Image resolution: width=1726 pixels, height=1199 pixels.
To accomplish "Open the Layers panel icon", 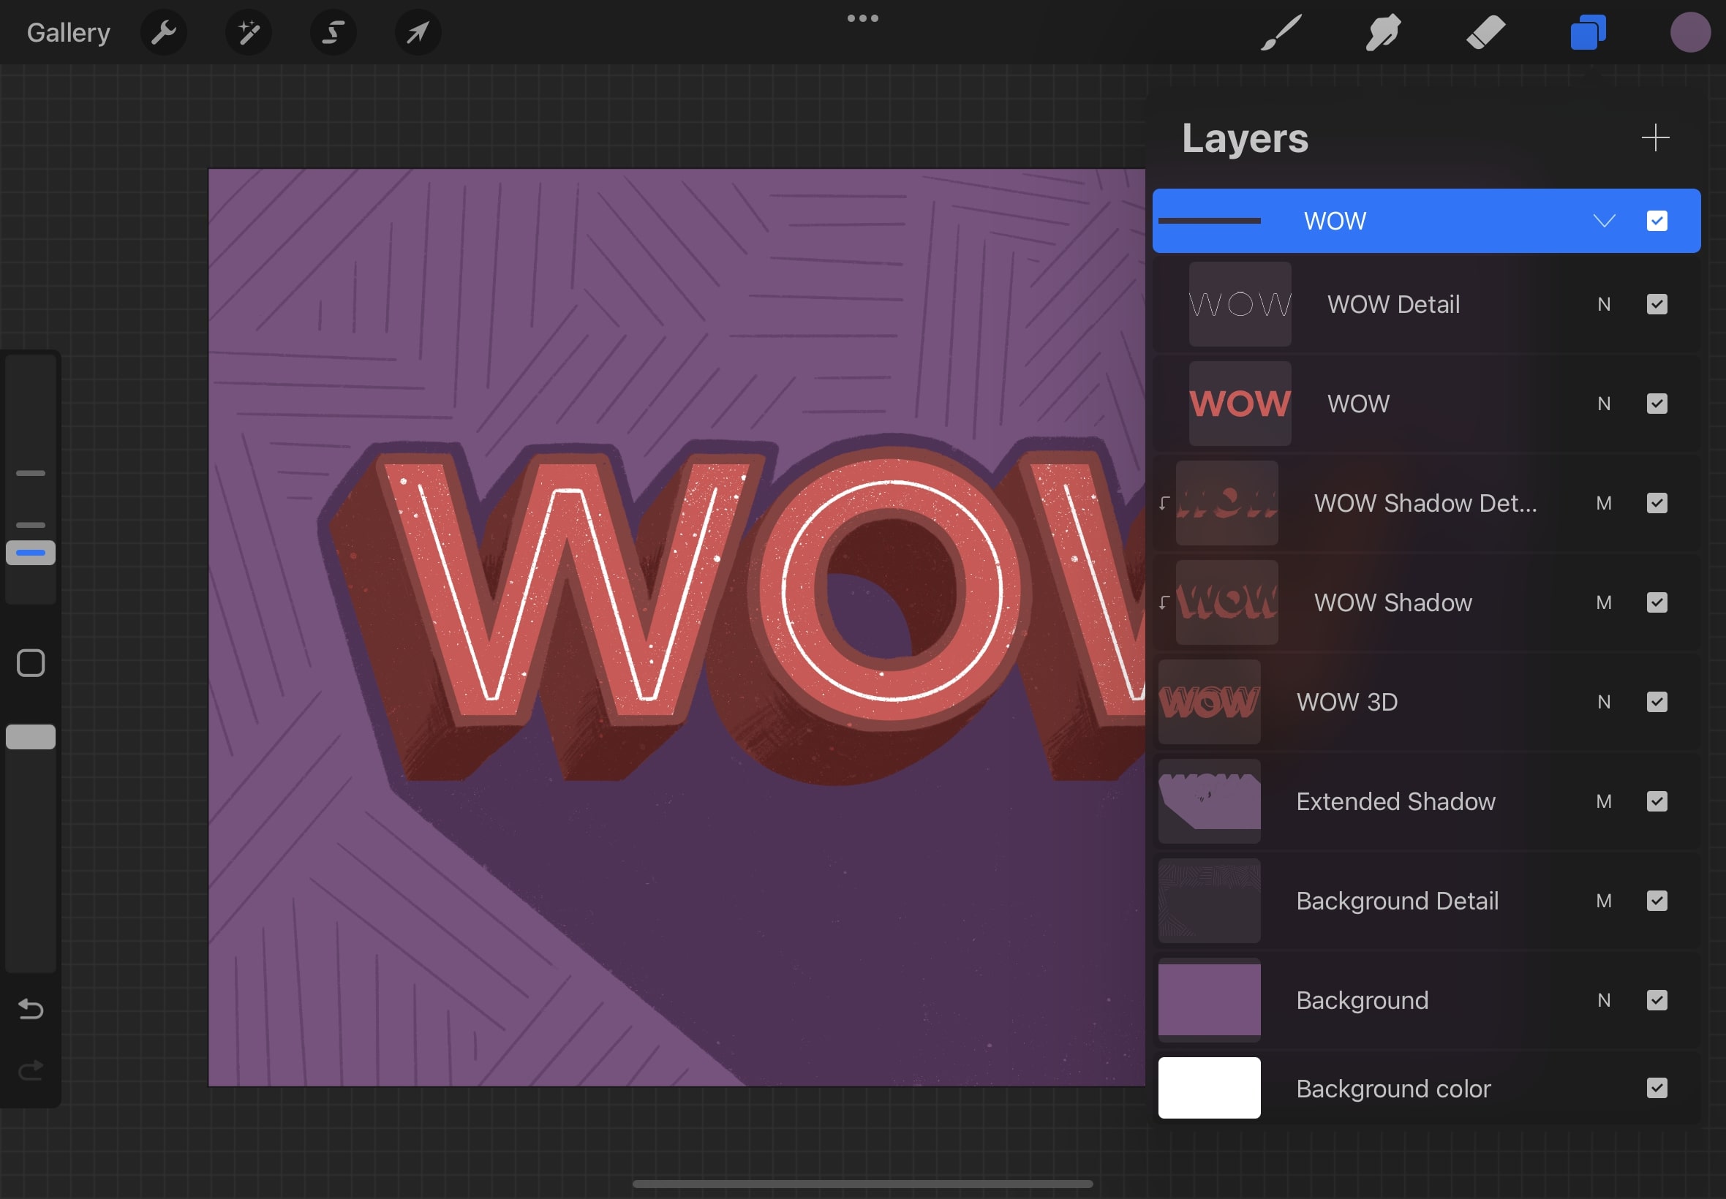I will (1587, 31).
